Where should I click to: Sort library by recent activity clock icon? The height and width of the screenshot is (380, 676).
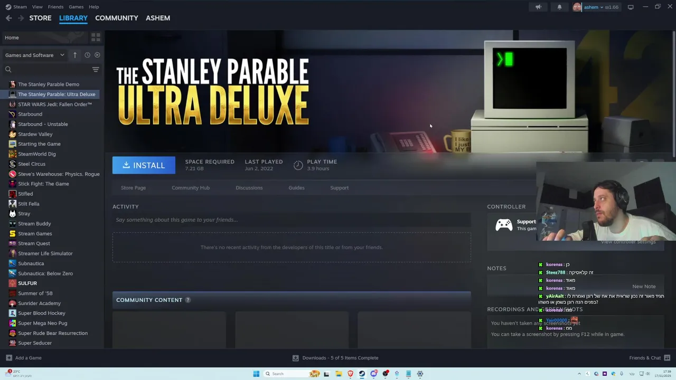pos(87,55)
